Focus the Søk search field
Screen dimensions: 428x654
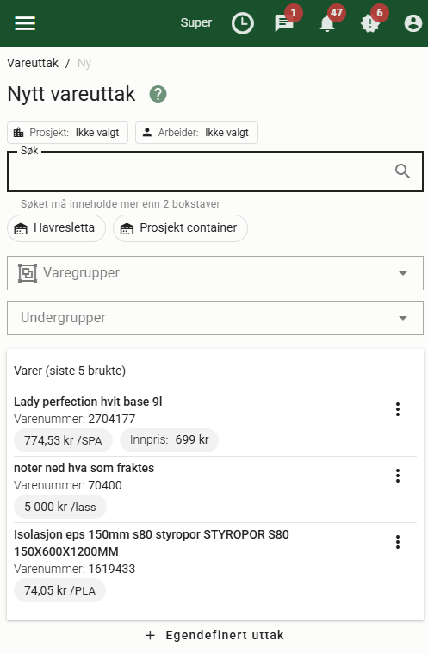click(215, 171)
